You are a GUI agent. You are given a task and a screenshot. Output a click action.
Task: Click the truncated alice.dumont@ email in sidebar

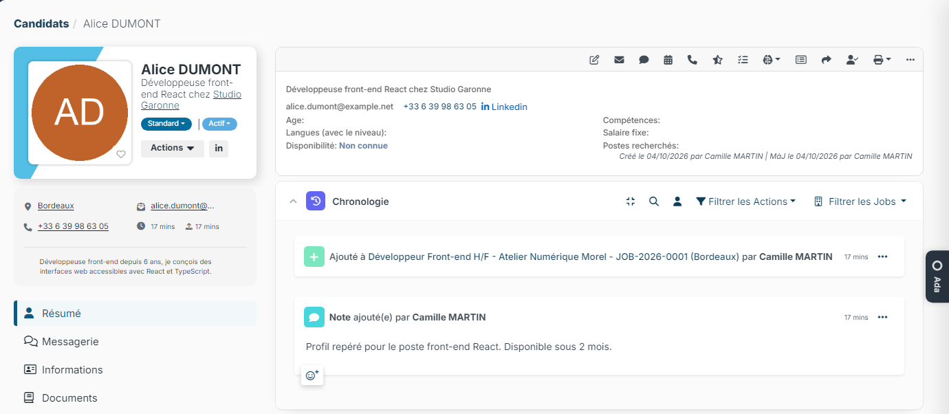point(183,206)
